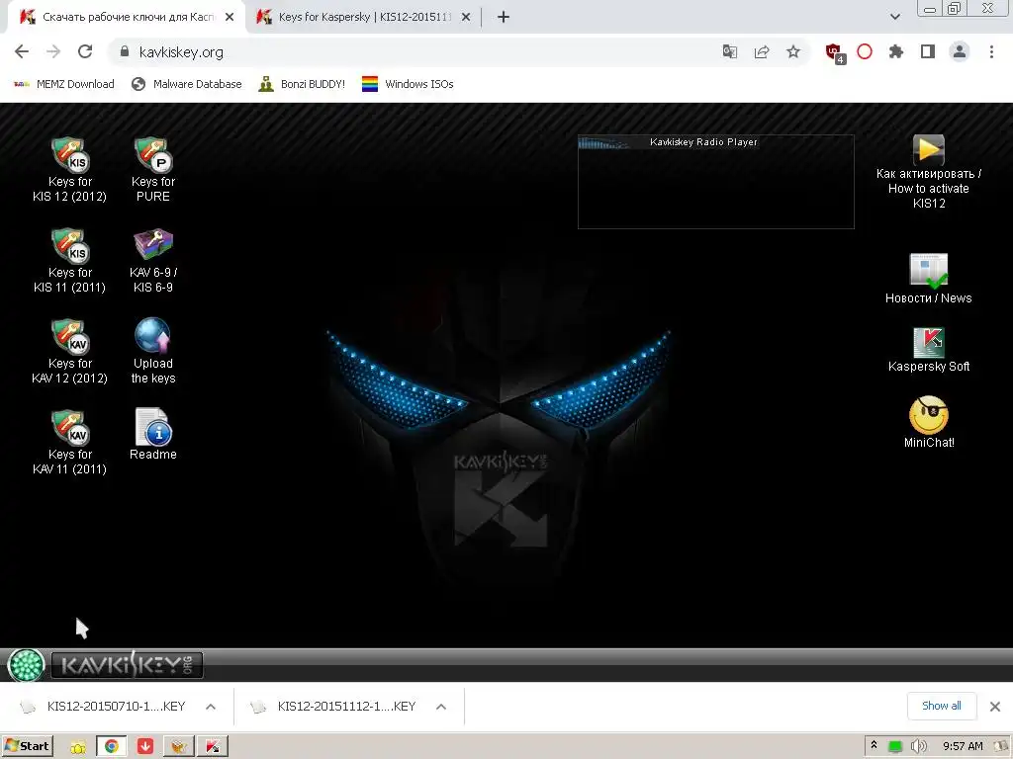Click the Kaspersky red K taskbar icon
Viewport: 1013px width, 759px height.
click(x=213, y=747)
